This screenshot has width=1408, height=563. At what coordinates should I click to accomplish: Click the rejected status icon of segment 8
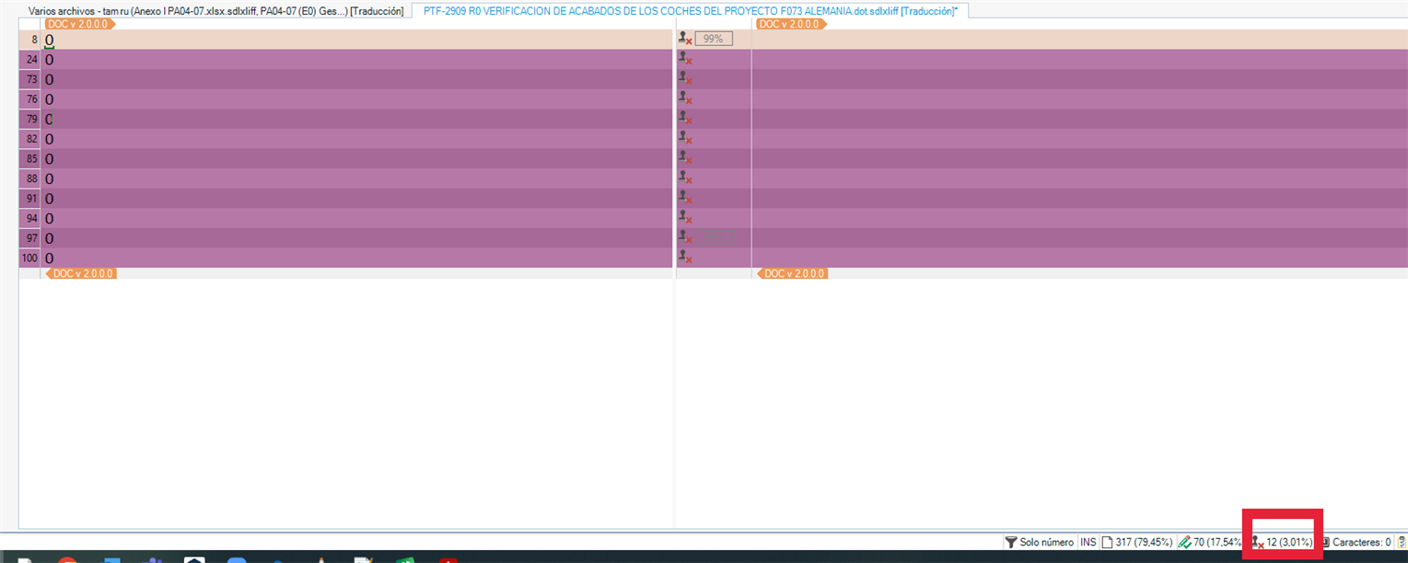click(685, 39)
